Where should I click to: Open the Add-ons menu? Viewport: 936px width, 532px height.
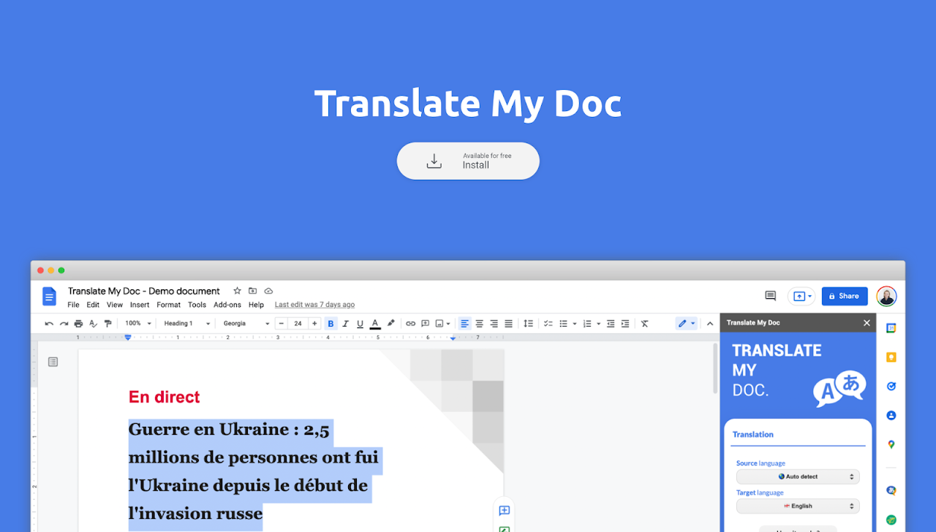click(x=227, y=305)
